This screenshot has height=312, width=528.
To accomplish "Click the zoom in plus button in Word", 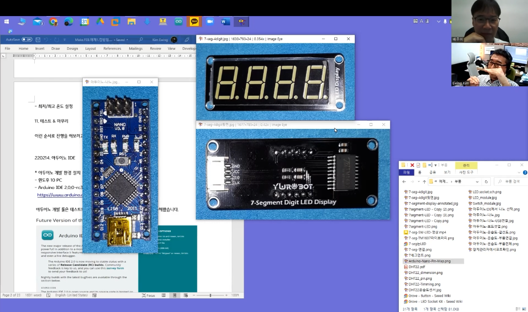I will pyautogui.click(x=226, y=295).
